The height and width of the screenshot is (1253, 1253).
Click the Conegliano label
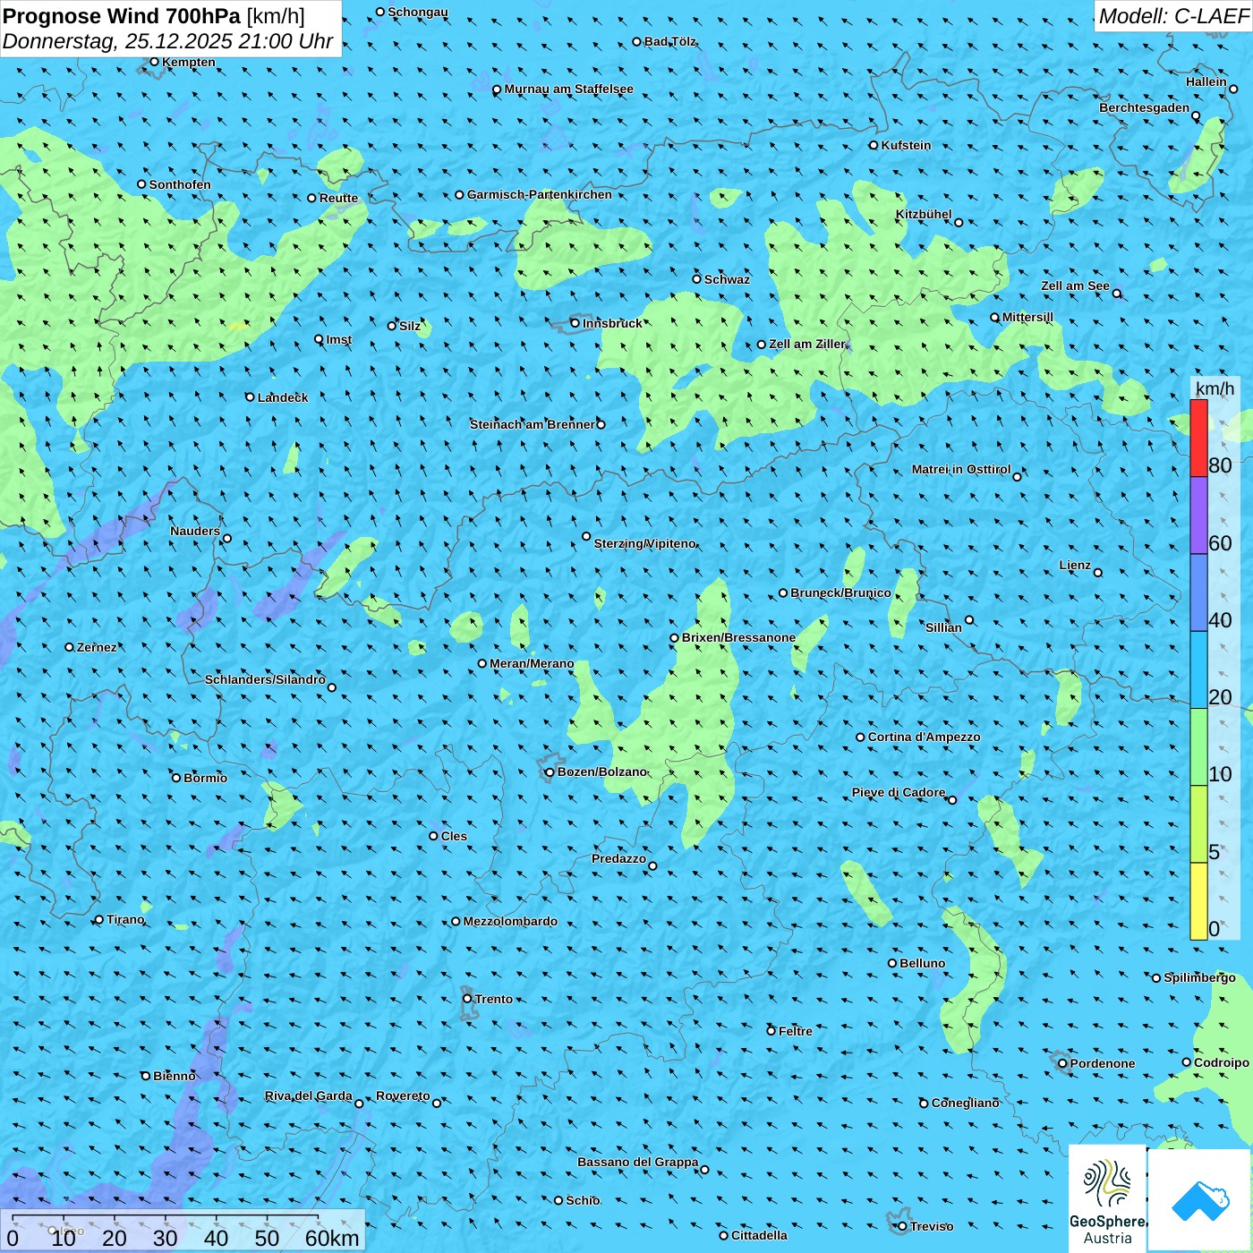tap(966, 1103)
